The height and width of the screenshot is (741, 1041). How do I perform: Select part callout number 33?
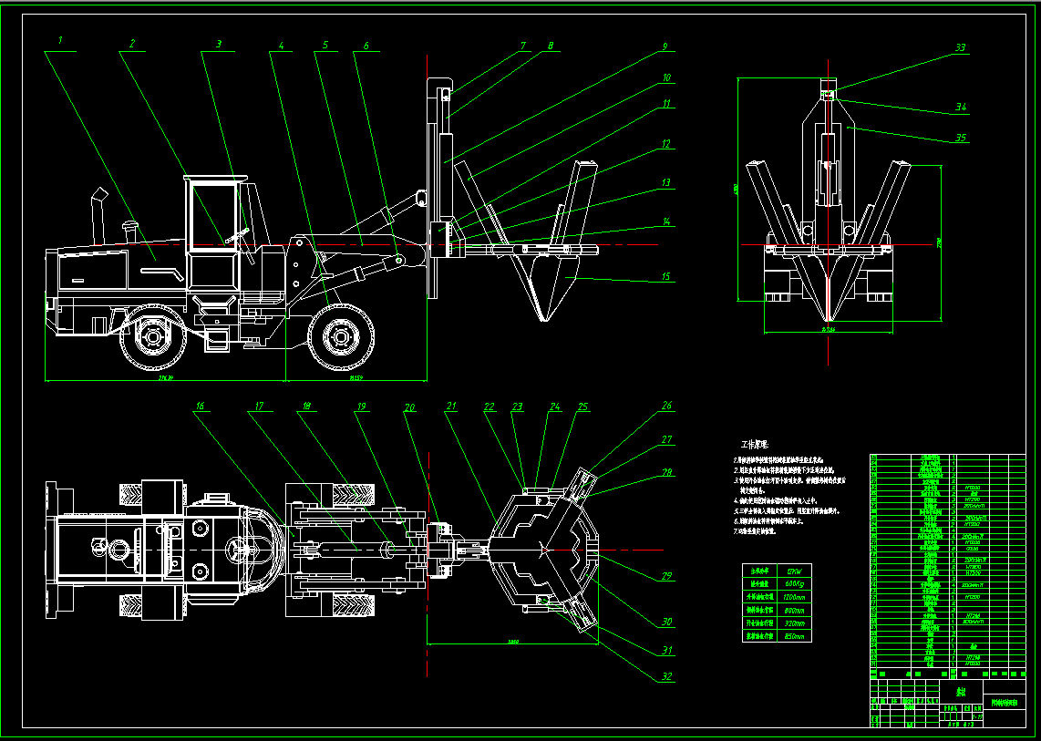coord(960,47)
